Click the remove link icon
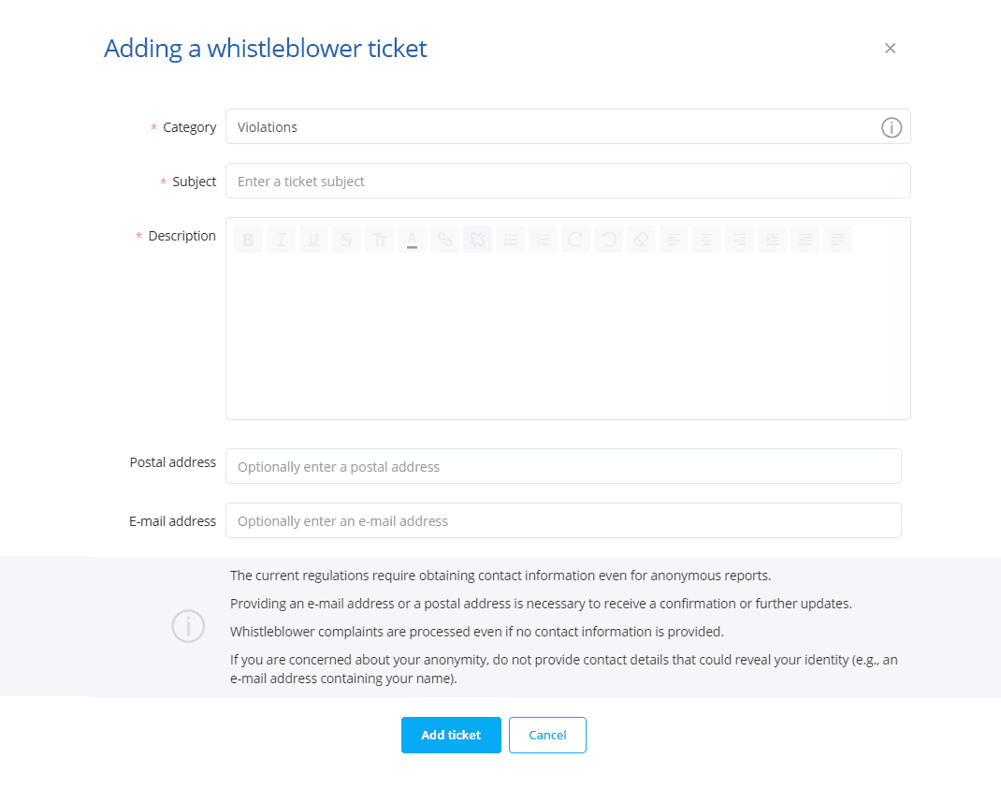This screenshot has width=1001, height=788. tap(477, 240)
